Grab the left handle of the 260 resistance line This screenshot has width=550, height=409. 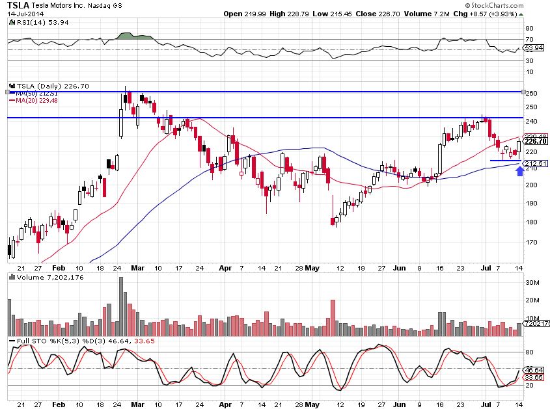click(7, 92)
